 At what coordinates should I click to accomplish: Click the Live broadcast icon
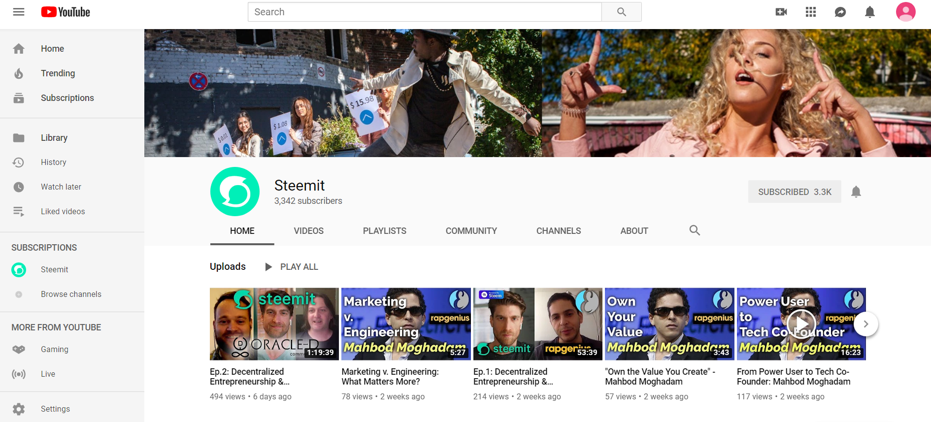[x=19, y=374]
